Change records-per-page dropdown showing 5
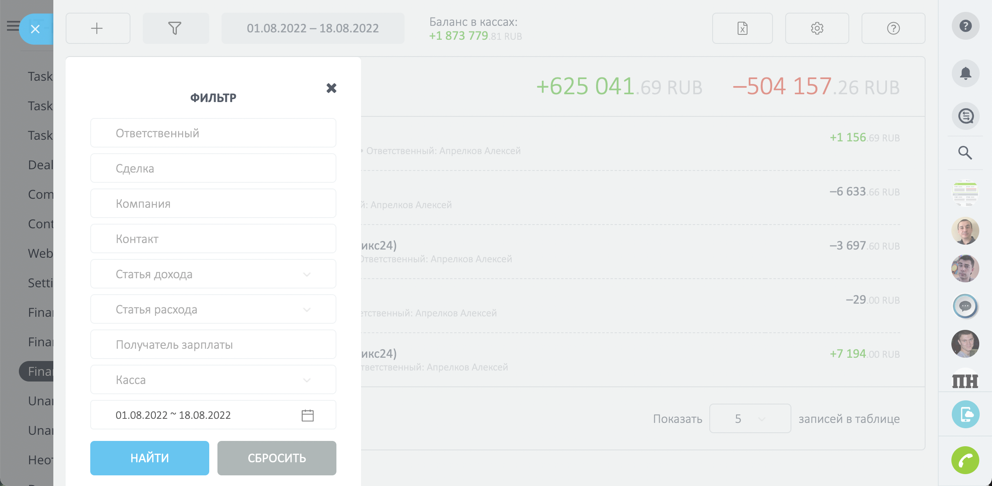This screenshot has width=992, height=486. tap(750, 418)
